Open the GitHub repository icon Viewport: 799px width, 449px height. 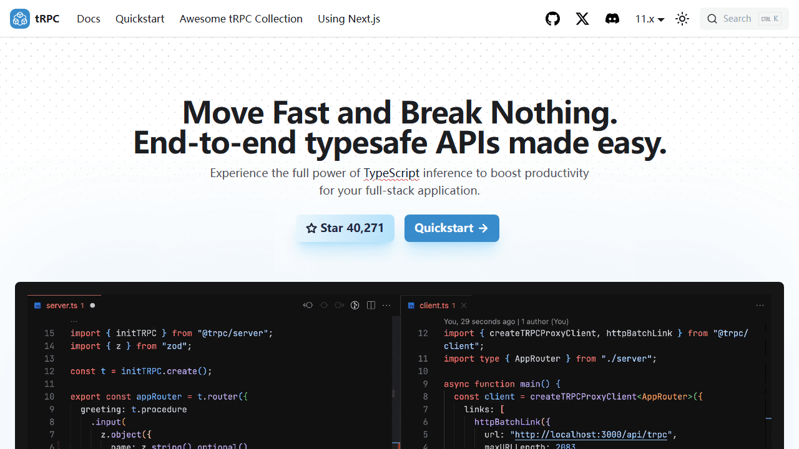tap(552, 19)
